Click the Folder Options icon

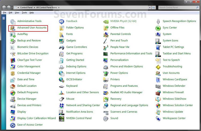[62, 28]
